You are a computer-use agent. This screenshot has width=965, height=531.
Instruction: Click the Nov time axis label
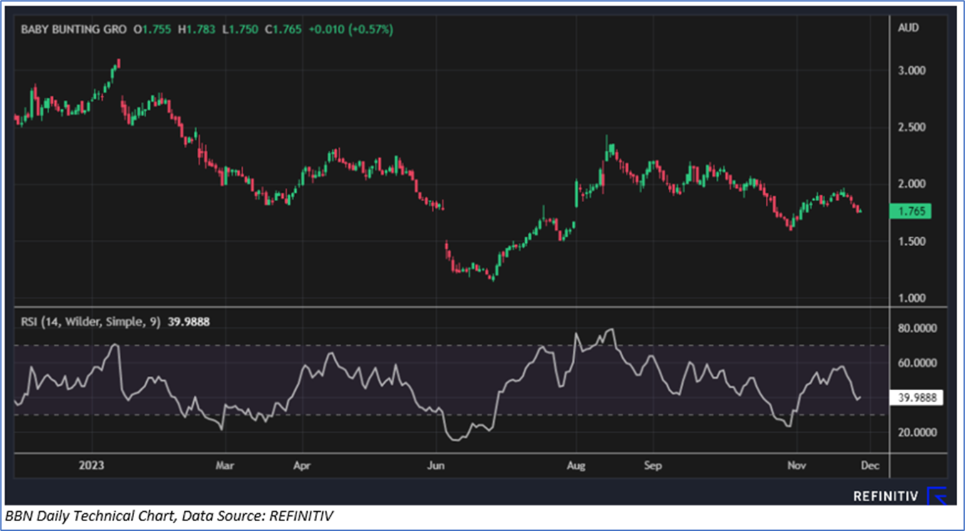[x=797, y=466]
